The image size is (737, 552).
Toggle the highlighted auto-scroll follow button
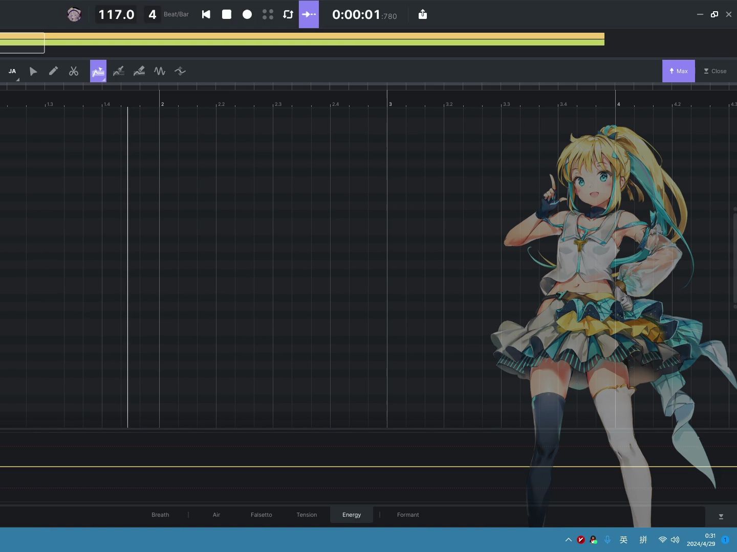309,14
